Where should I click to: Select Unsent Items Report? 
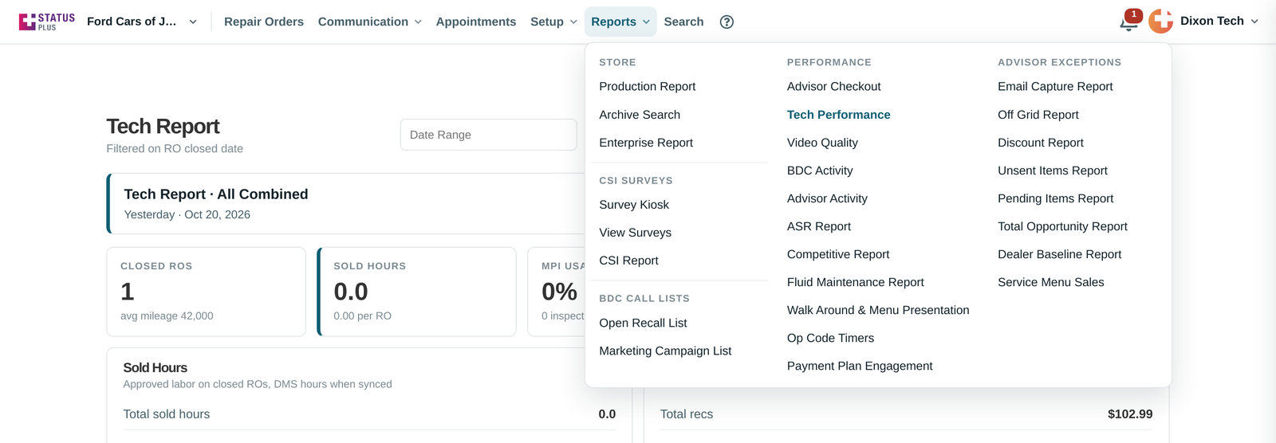[1053, 171]
